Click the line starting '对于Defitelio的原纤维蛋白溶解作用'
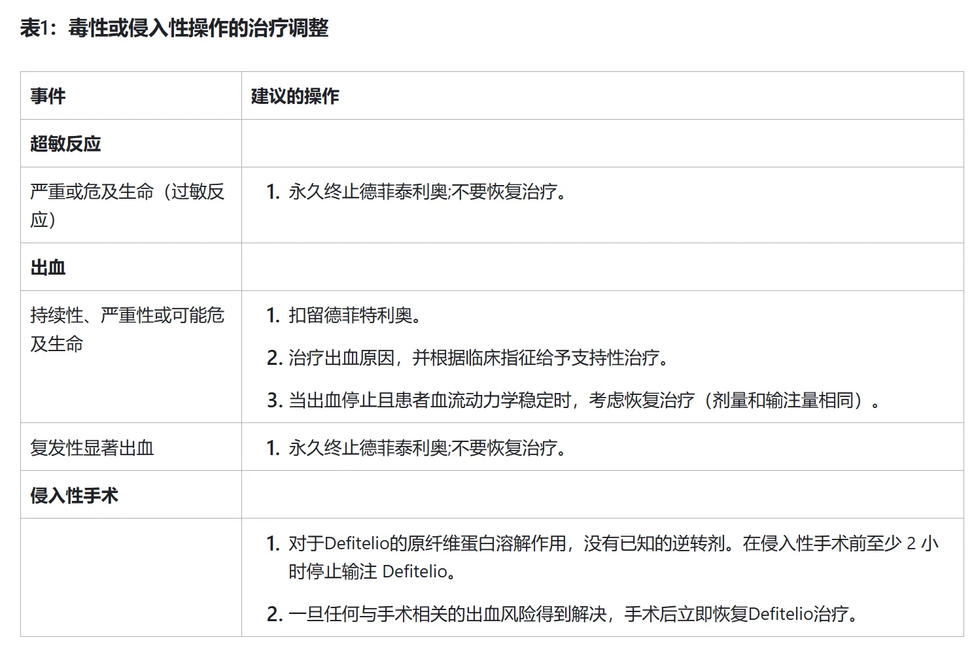 click(x=614, y=543)
